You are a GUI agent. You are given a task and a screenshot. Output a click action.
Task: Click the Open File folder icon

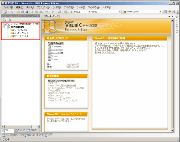[18, 12]
